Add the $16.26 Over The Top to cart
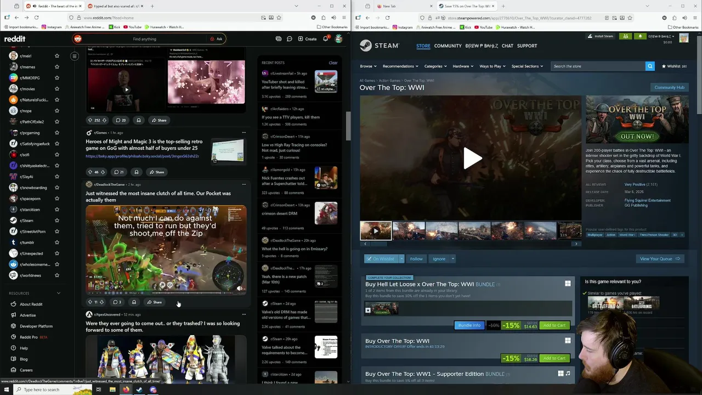 coord(554,358)
